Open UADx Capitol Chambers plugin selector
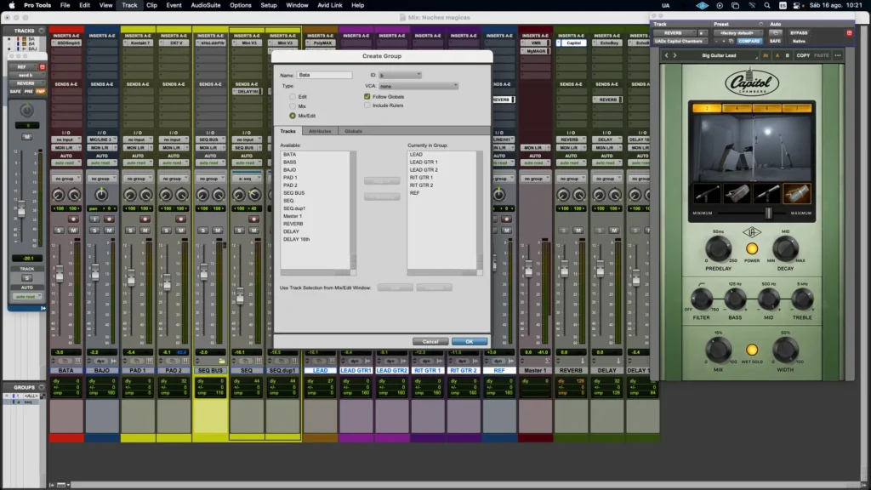 coord(679,41)
